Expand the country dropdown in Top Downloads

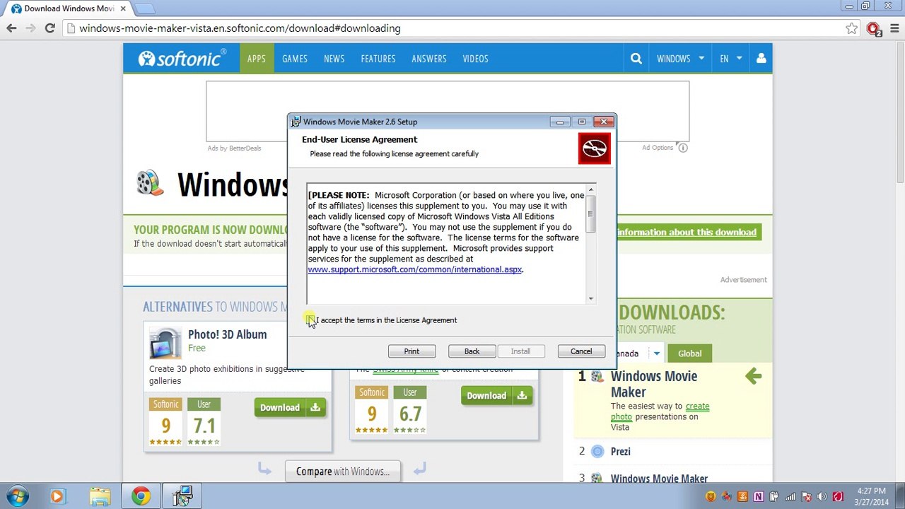point(656,353)
